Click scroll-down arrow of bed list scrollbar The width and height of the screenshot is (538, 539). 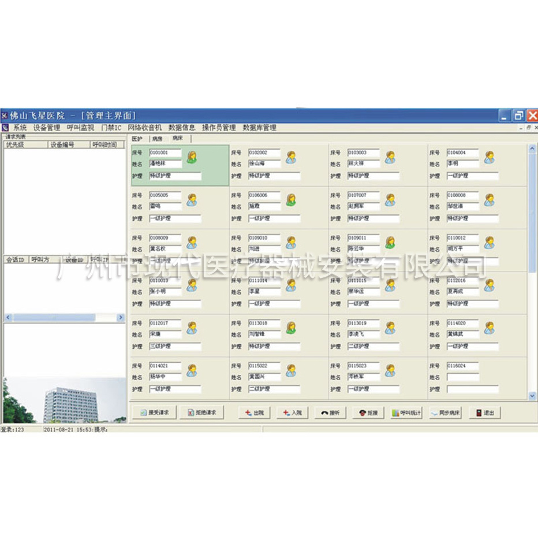tap(532, 396)
